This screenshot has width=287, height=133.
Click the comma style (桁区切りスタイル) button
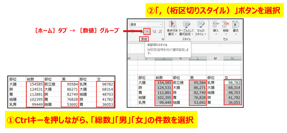[148, 31]
